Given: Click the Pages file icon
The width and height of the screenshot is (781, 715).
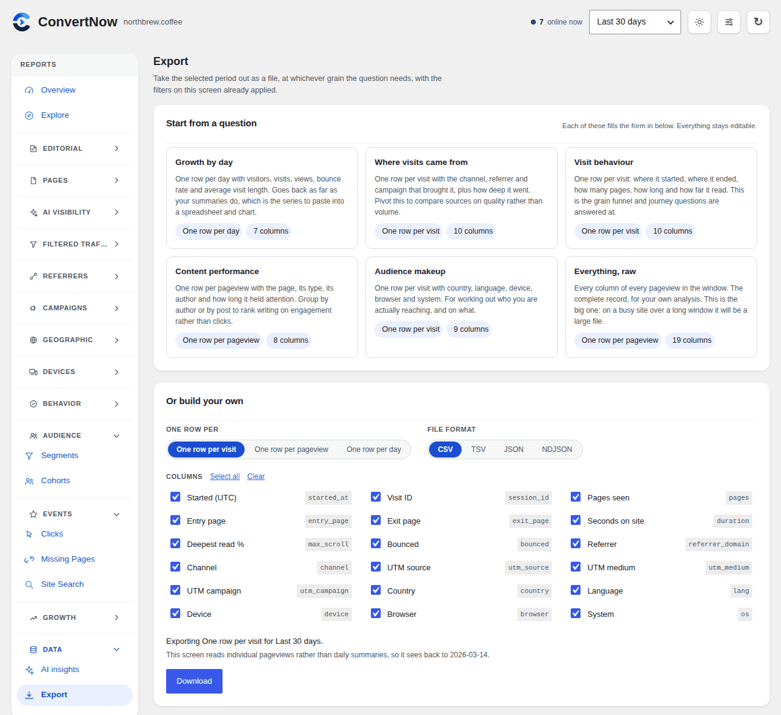Looking at the screenshot, I should (x=33, y=181).
